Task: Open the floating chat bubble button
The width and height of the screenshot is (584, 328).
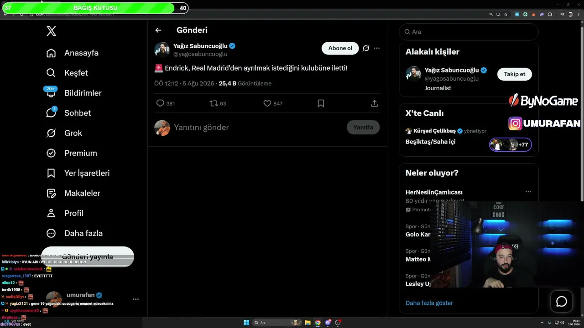Action: click(562, 302)
